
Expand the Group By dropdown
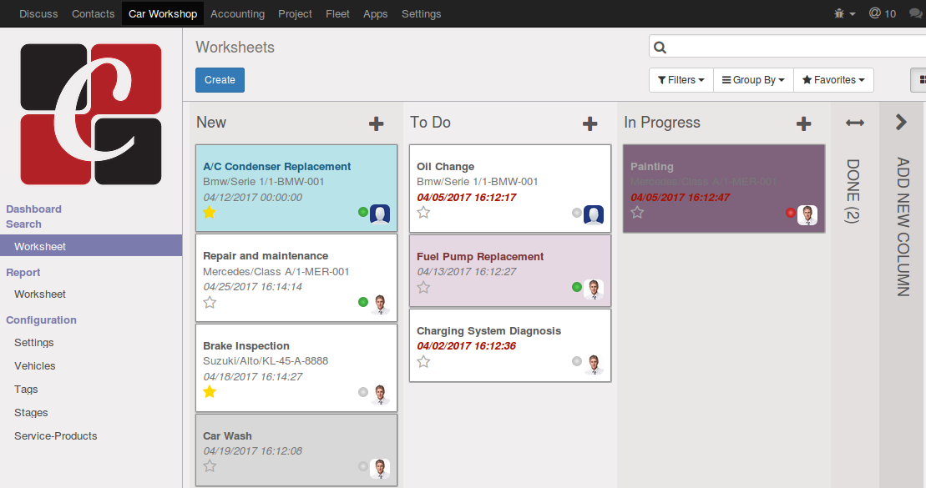click(x=752, y=80)
